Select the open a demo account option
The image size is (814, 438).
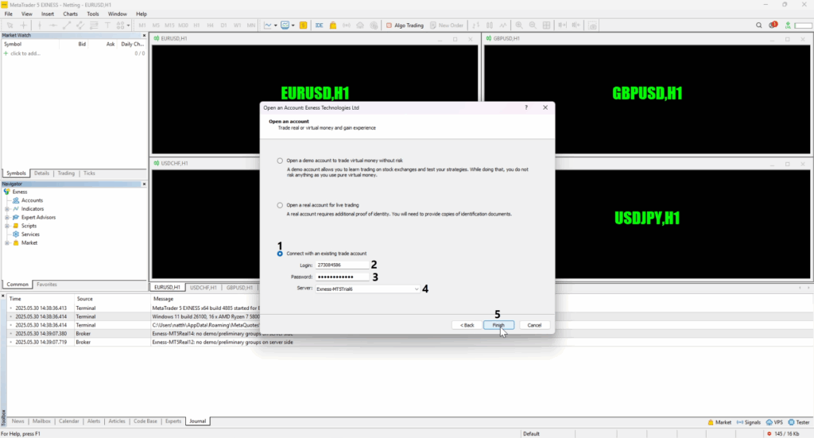[280, 160]
